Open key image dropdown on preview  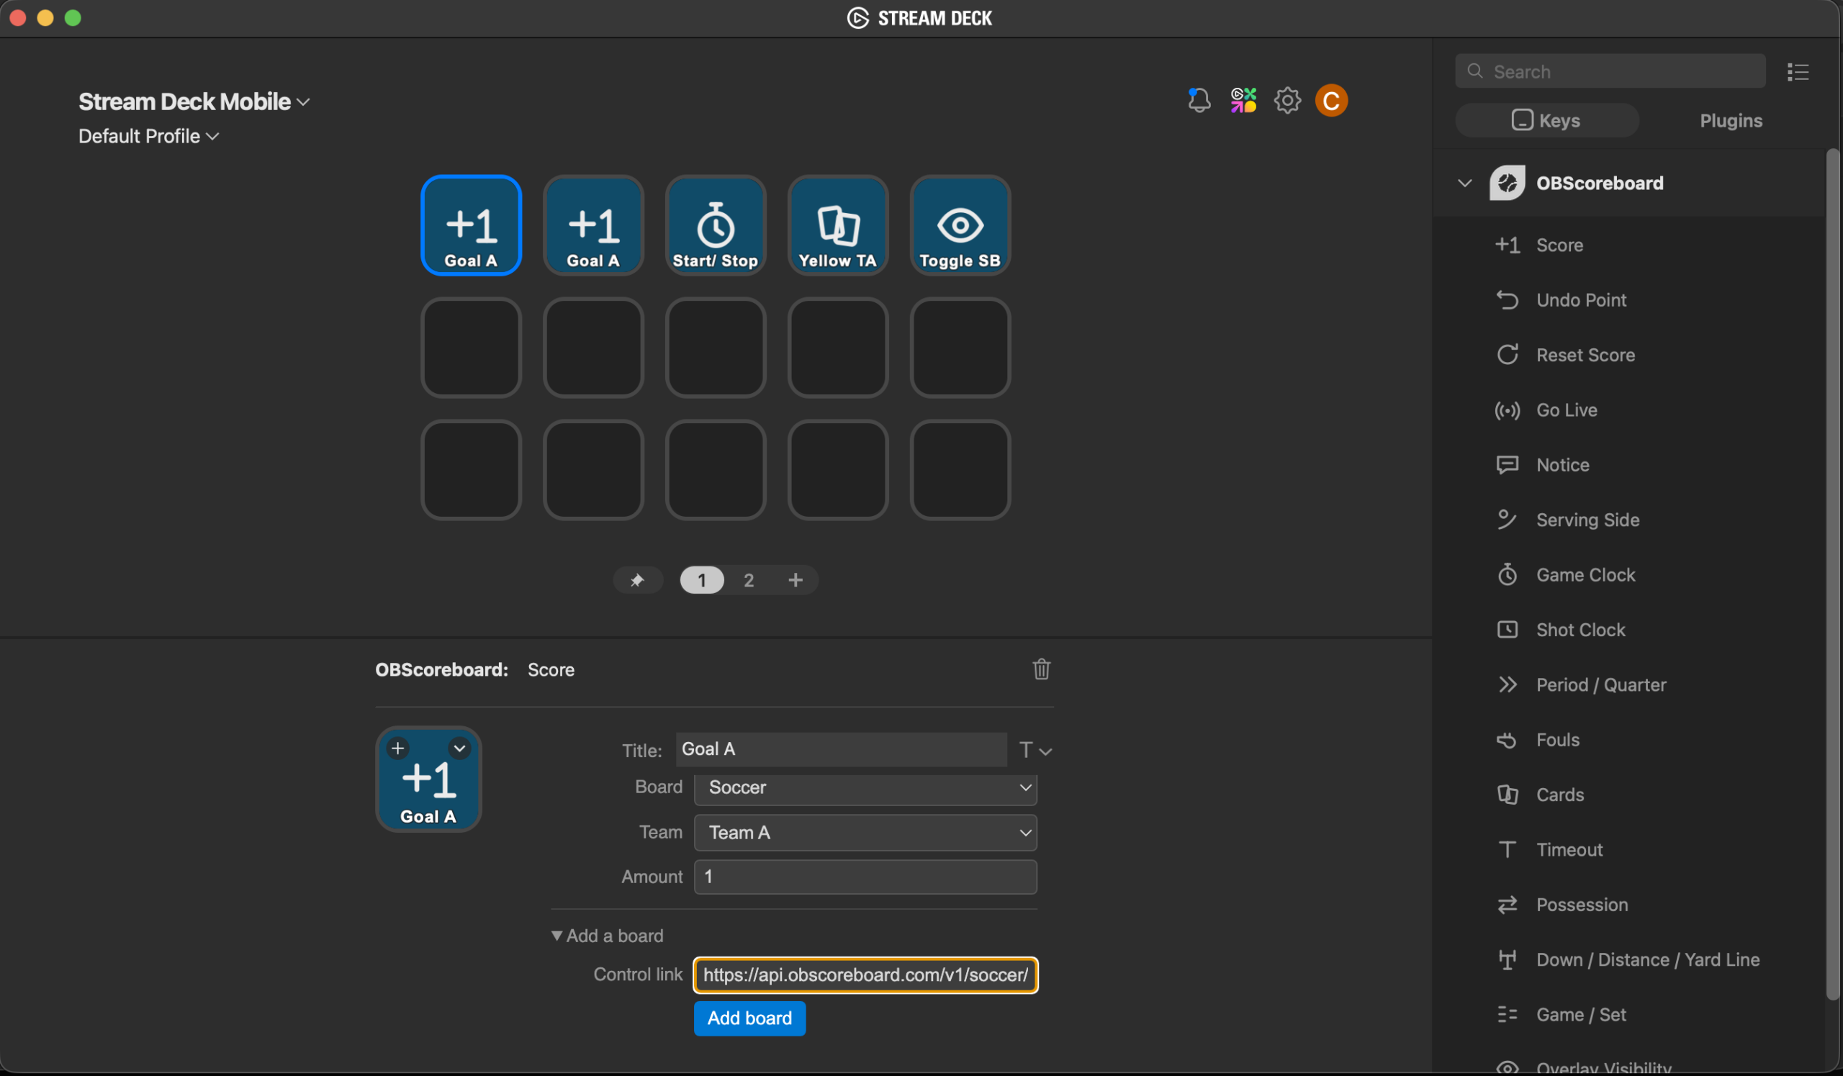coord(459,748)
